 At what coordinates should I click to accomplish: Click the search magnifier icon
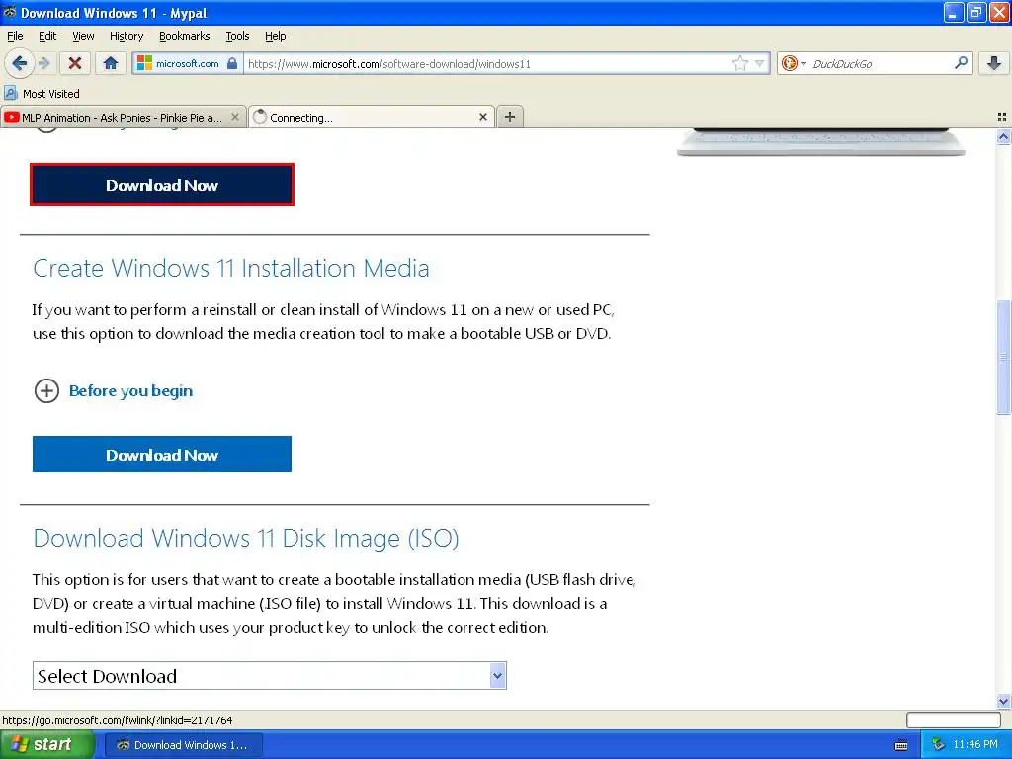(x=961, y=63)
